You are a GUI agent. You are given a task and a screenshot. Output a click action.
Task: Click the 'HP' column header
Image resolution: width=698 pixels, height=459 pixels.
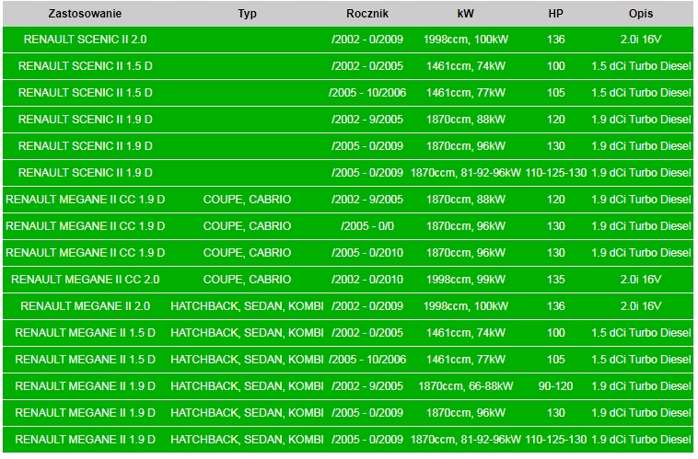point(555,14)
